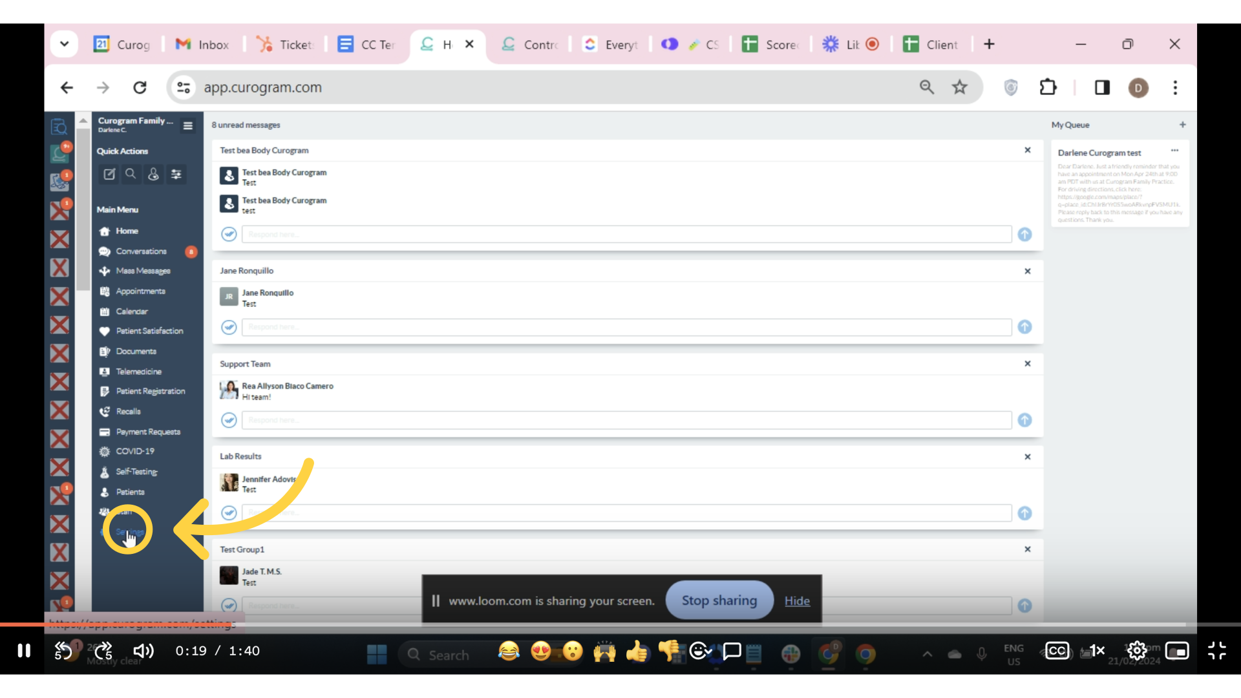Open the D profile avatar
Screen dimensions: 1241x698
[1138, 87]
